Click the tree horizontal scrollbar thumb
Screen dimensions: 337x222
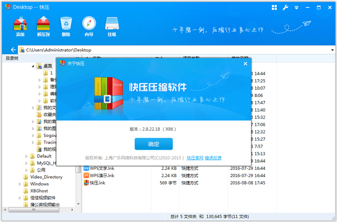coord(34,210)
